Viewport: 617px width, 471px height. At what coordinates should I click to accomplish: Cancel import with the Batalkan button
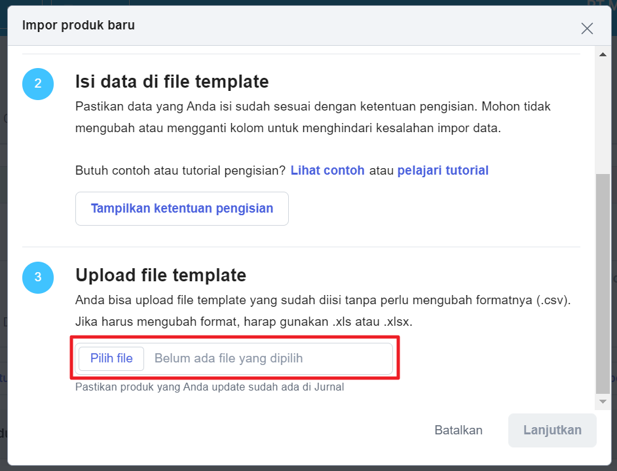(458, 430)
